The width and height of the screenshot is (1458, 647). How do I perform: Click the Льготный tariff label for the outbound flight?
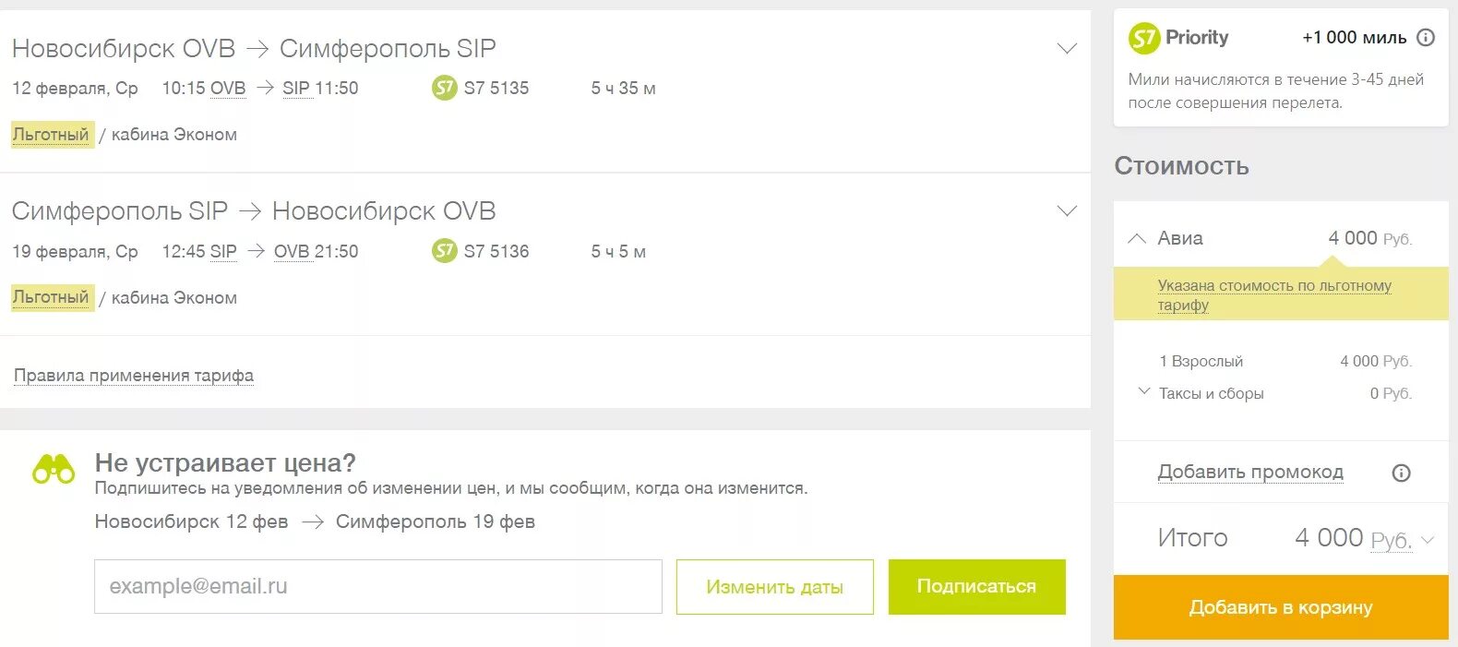tap(52, 135)
